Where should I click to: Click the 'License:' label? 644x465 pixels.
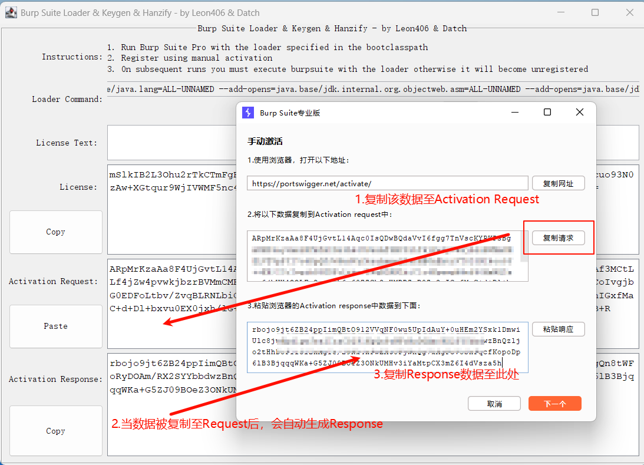tap(78, 187)
